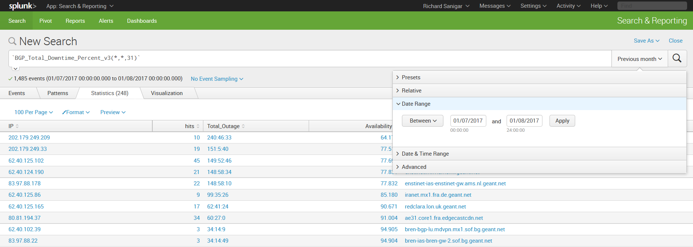Collapse the Date Range section
Image resolution: width=693 pixels, height=247 pixels.
tap(416, 104)
